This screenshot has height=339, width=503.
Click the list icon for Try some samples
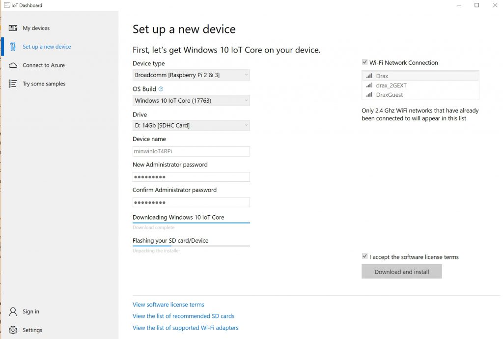(13, 84)
